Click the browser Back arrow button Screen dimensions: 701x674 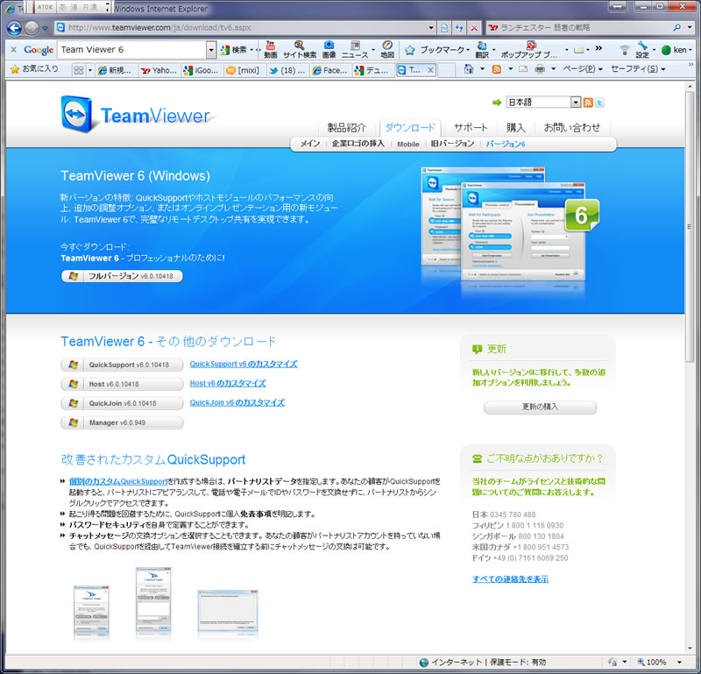[x=14, y=28]
